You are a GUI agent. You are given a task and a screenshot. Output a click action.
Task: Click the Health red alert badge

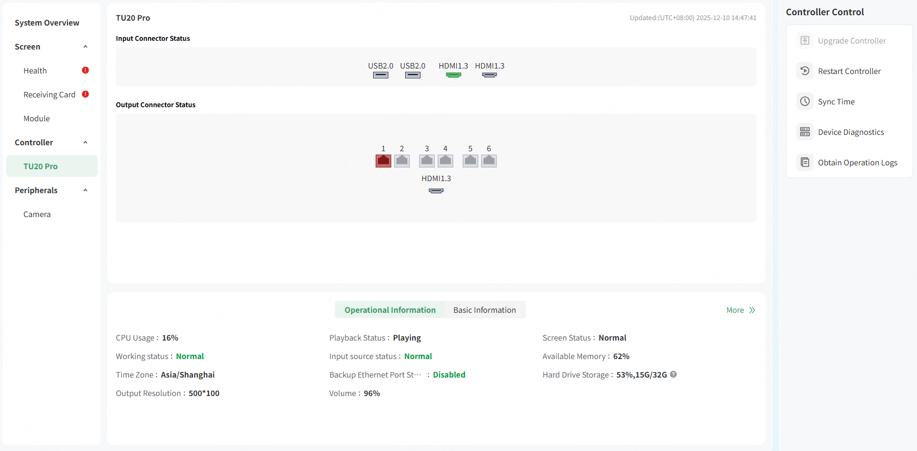pos(85,70)
